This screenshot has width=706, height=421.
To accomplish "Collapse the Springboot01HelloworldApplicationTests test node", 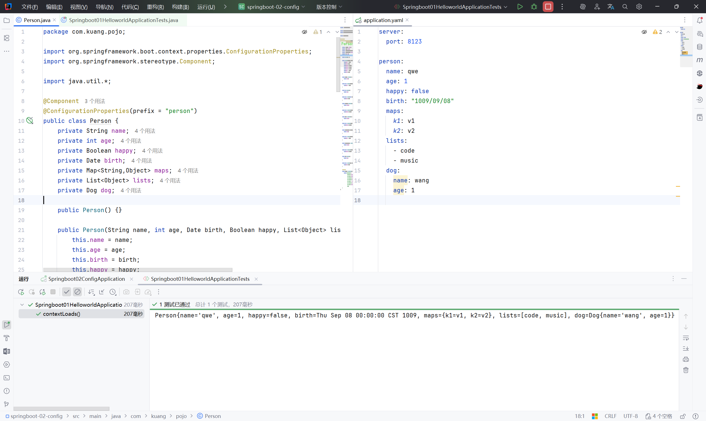I will pos(22,304).
